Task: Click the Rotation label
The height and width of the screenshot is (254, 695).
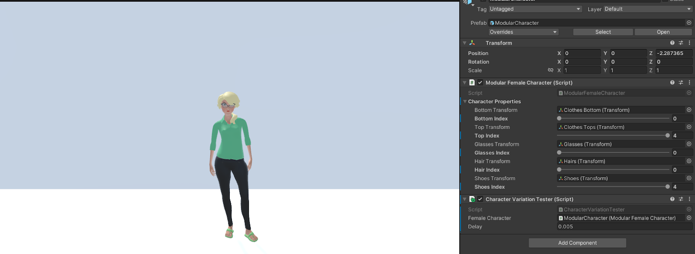Action: [479, 62]
